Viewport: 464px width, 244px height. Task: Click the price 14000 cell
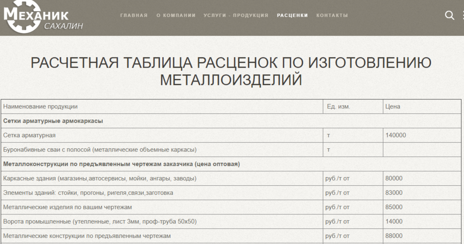422,221
